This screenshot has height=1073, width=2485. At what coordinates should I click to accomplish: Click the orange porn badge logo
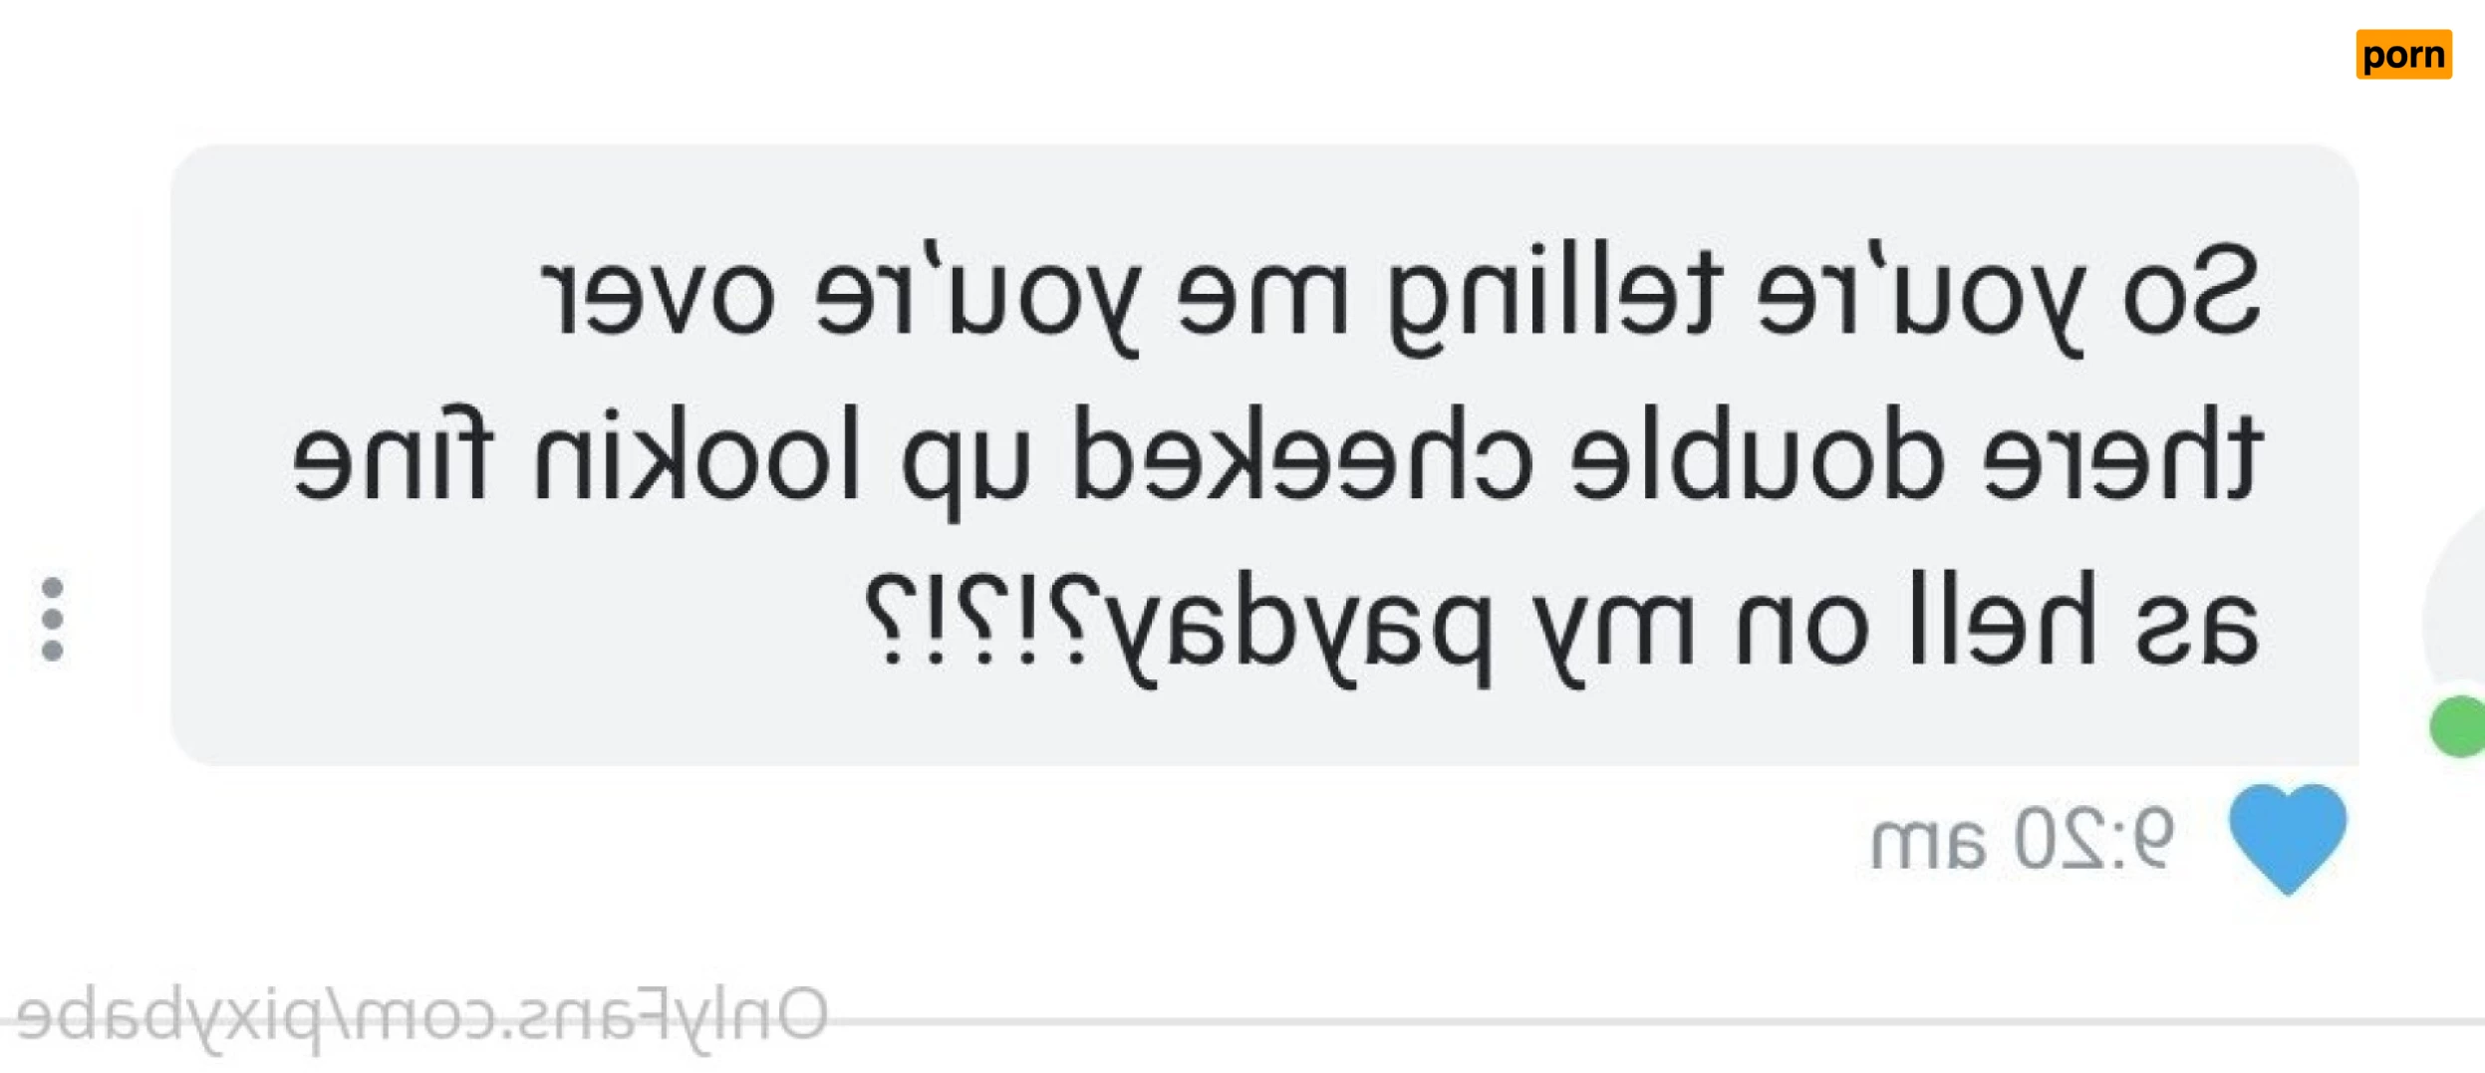click(2403, 54)
